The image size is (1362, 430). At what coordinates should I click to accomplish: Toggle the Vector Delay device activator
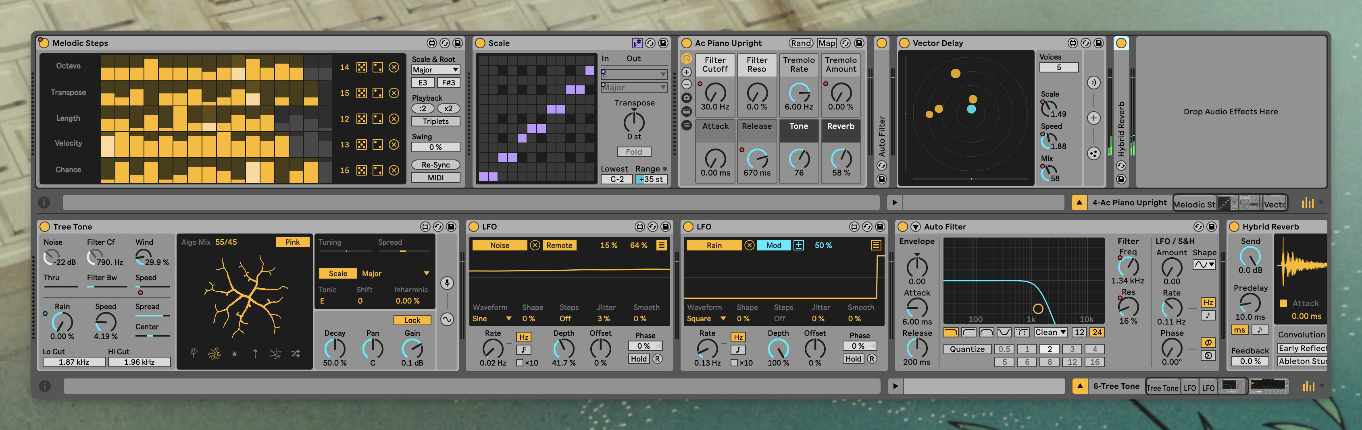tap(904, 43)
